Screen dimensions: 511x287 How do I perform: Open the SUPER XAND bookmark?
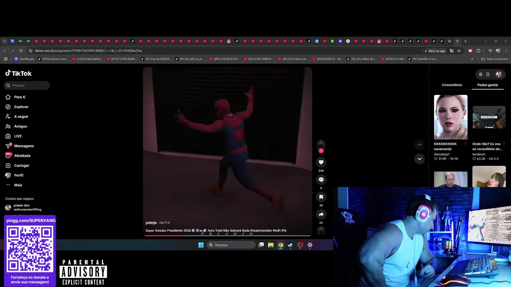121,59
